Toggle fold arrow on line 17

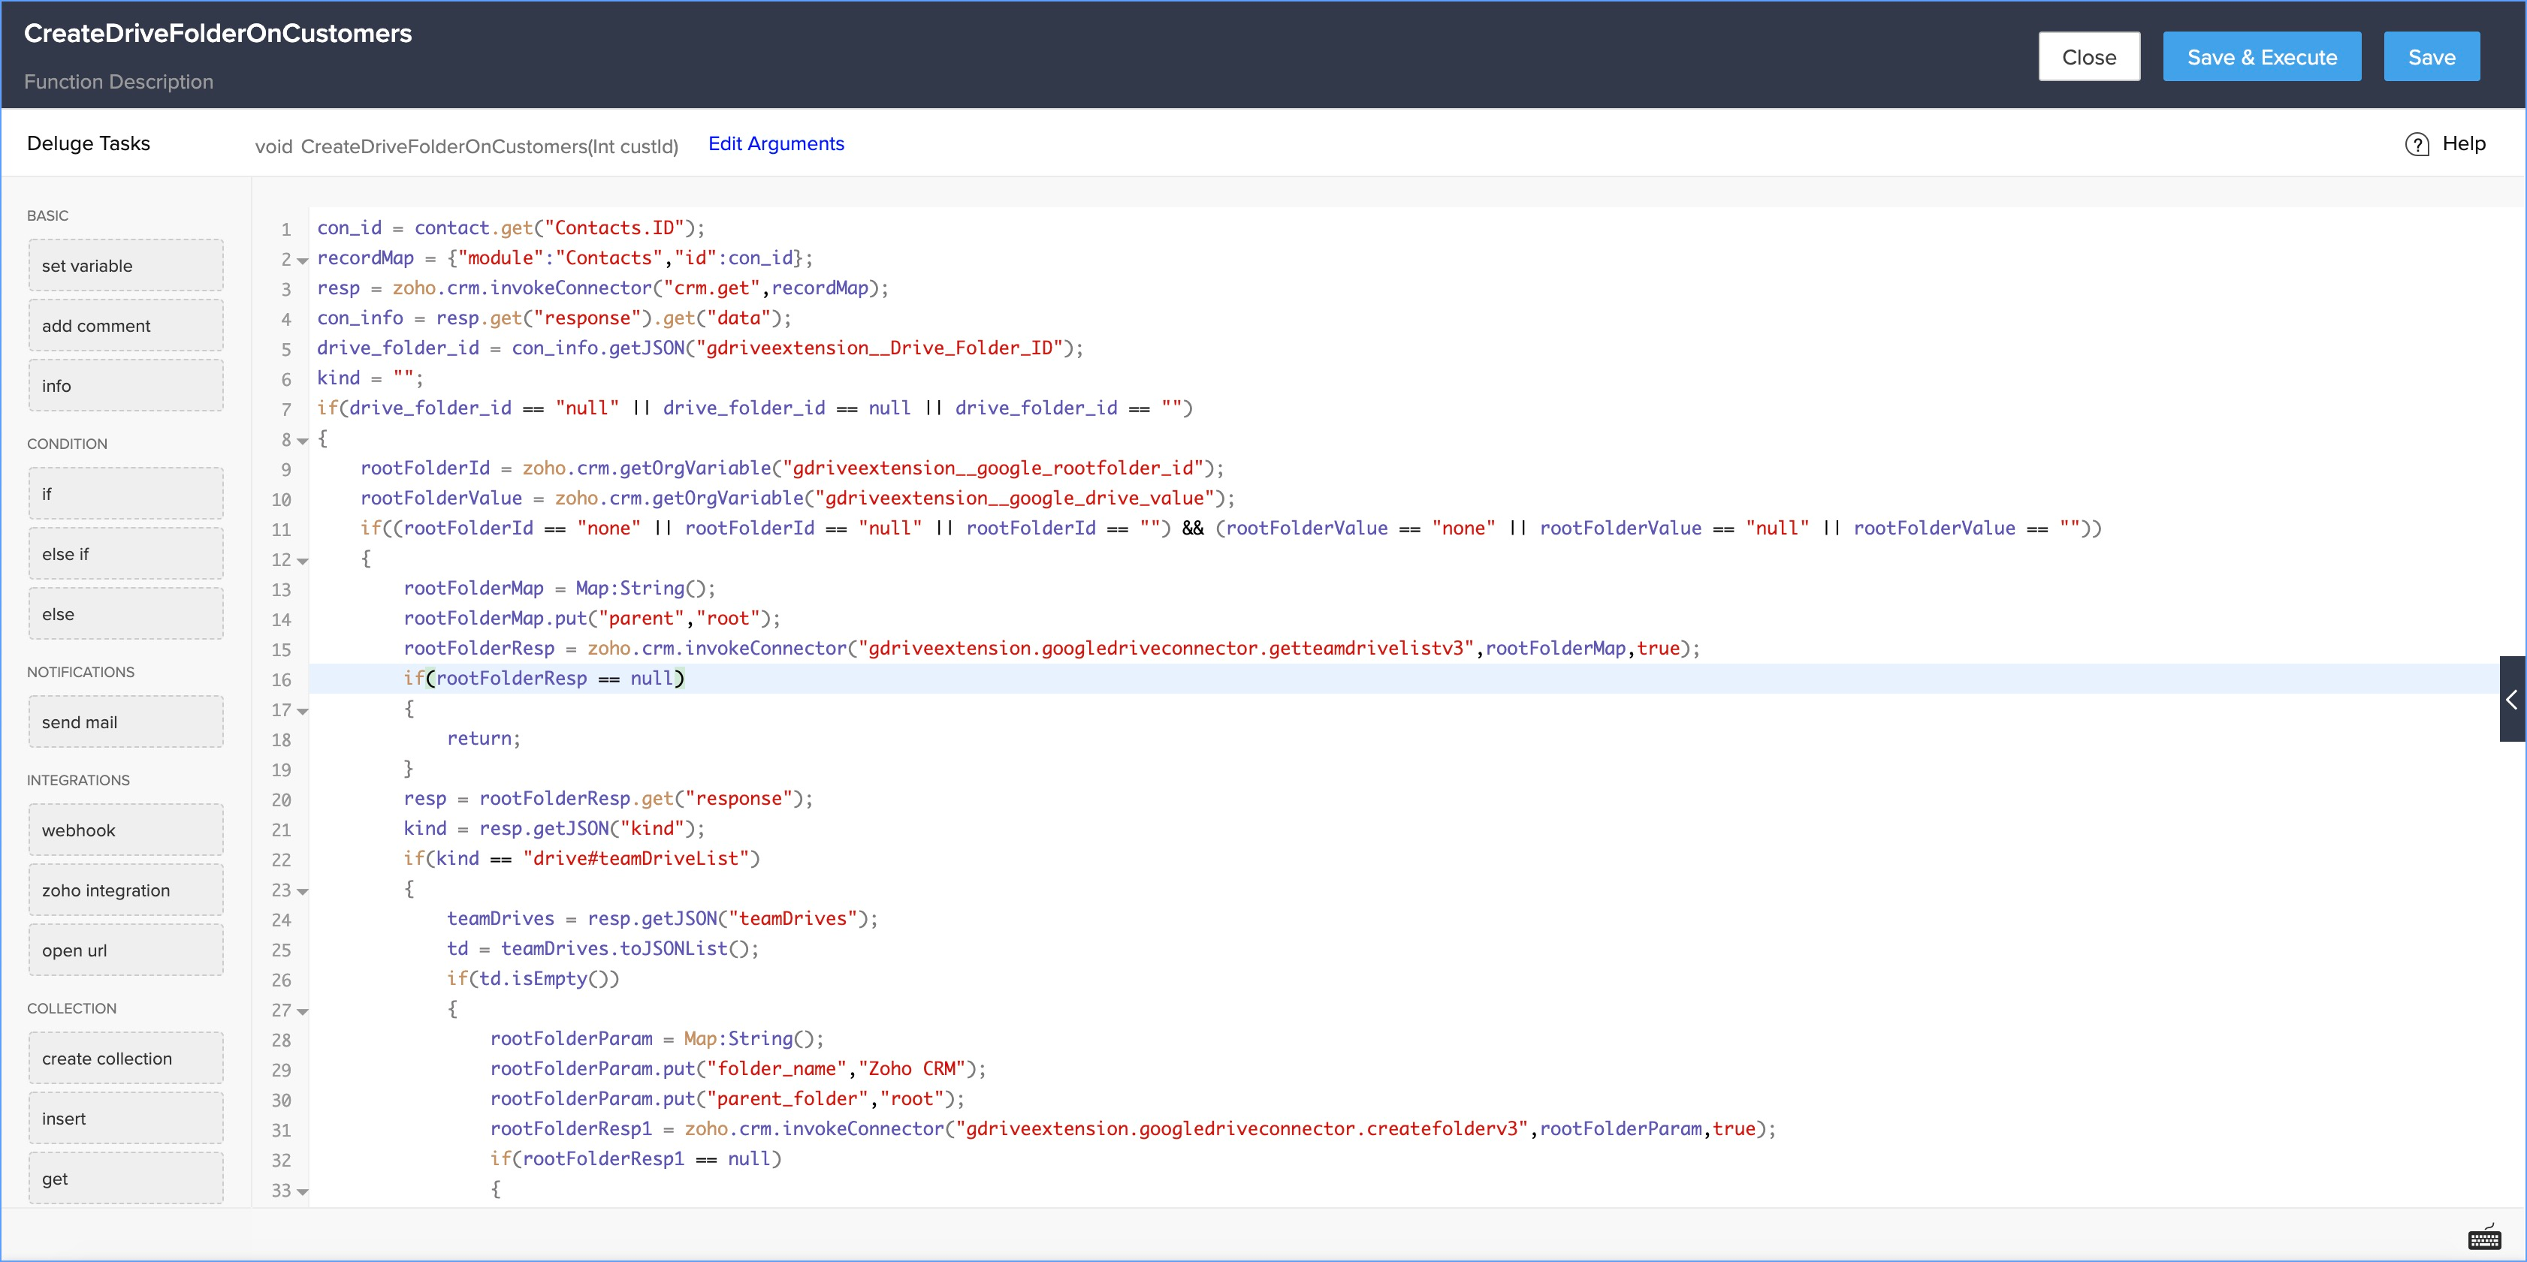pos(303,711)
